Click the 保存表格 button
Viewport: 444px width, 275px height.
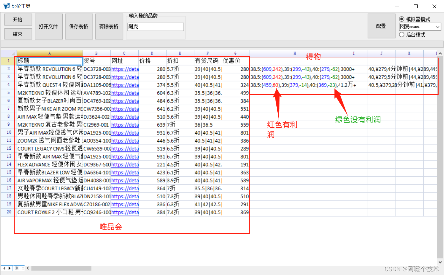click(79, 26)
